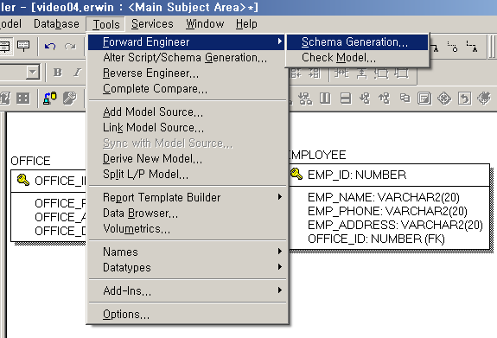
Task: Select the dashed non-identifying relationship tool
Action: click(472, 47)
